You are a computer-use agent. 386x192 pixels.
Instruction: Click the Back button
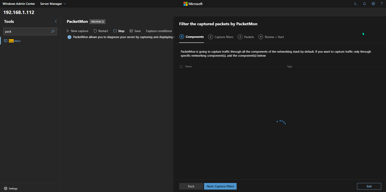click(x=191, y=186)
